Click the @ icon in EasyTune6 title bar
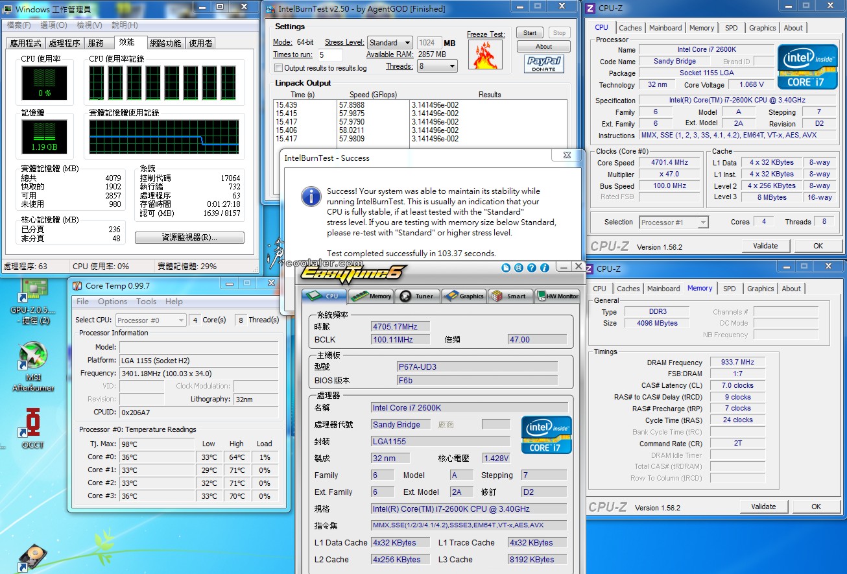The height and width of the screenshot is (574, 847). tap(519, 267)
